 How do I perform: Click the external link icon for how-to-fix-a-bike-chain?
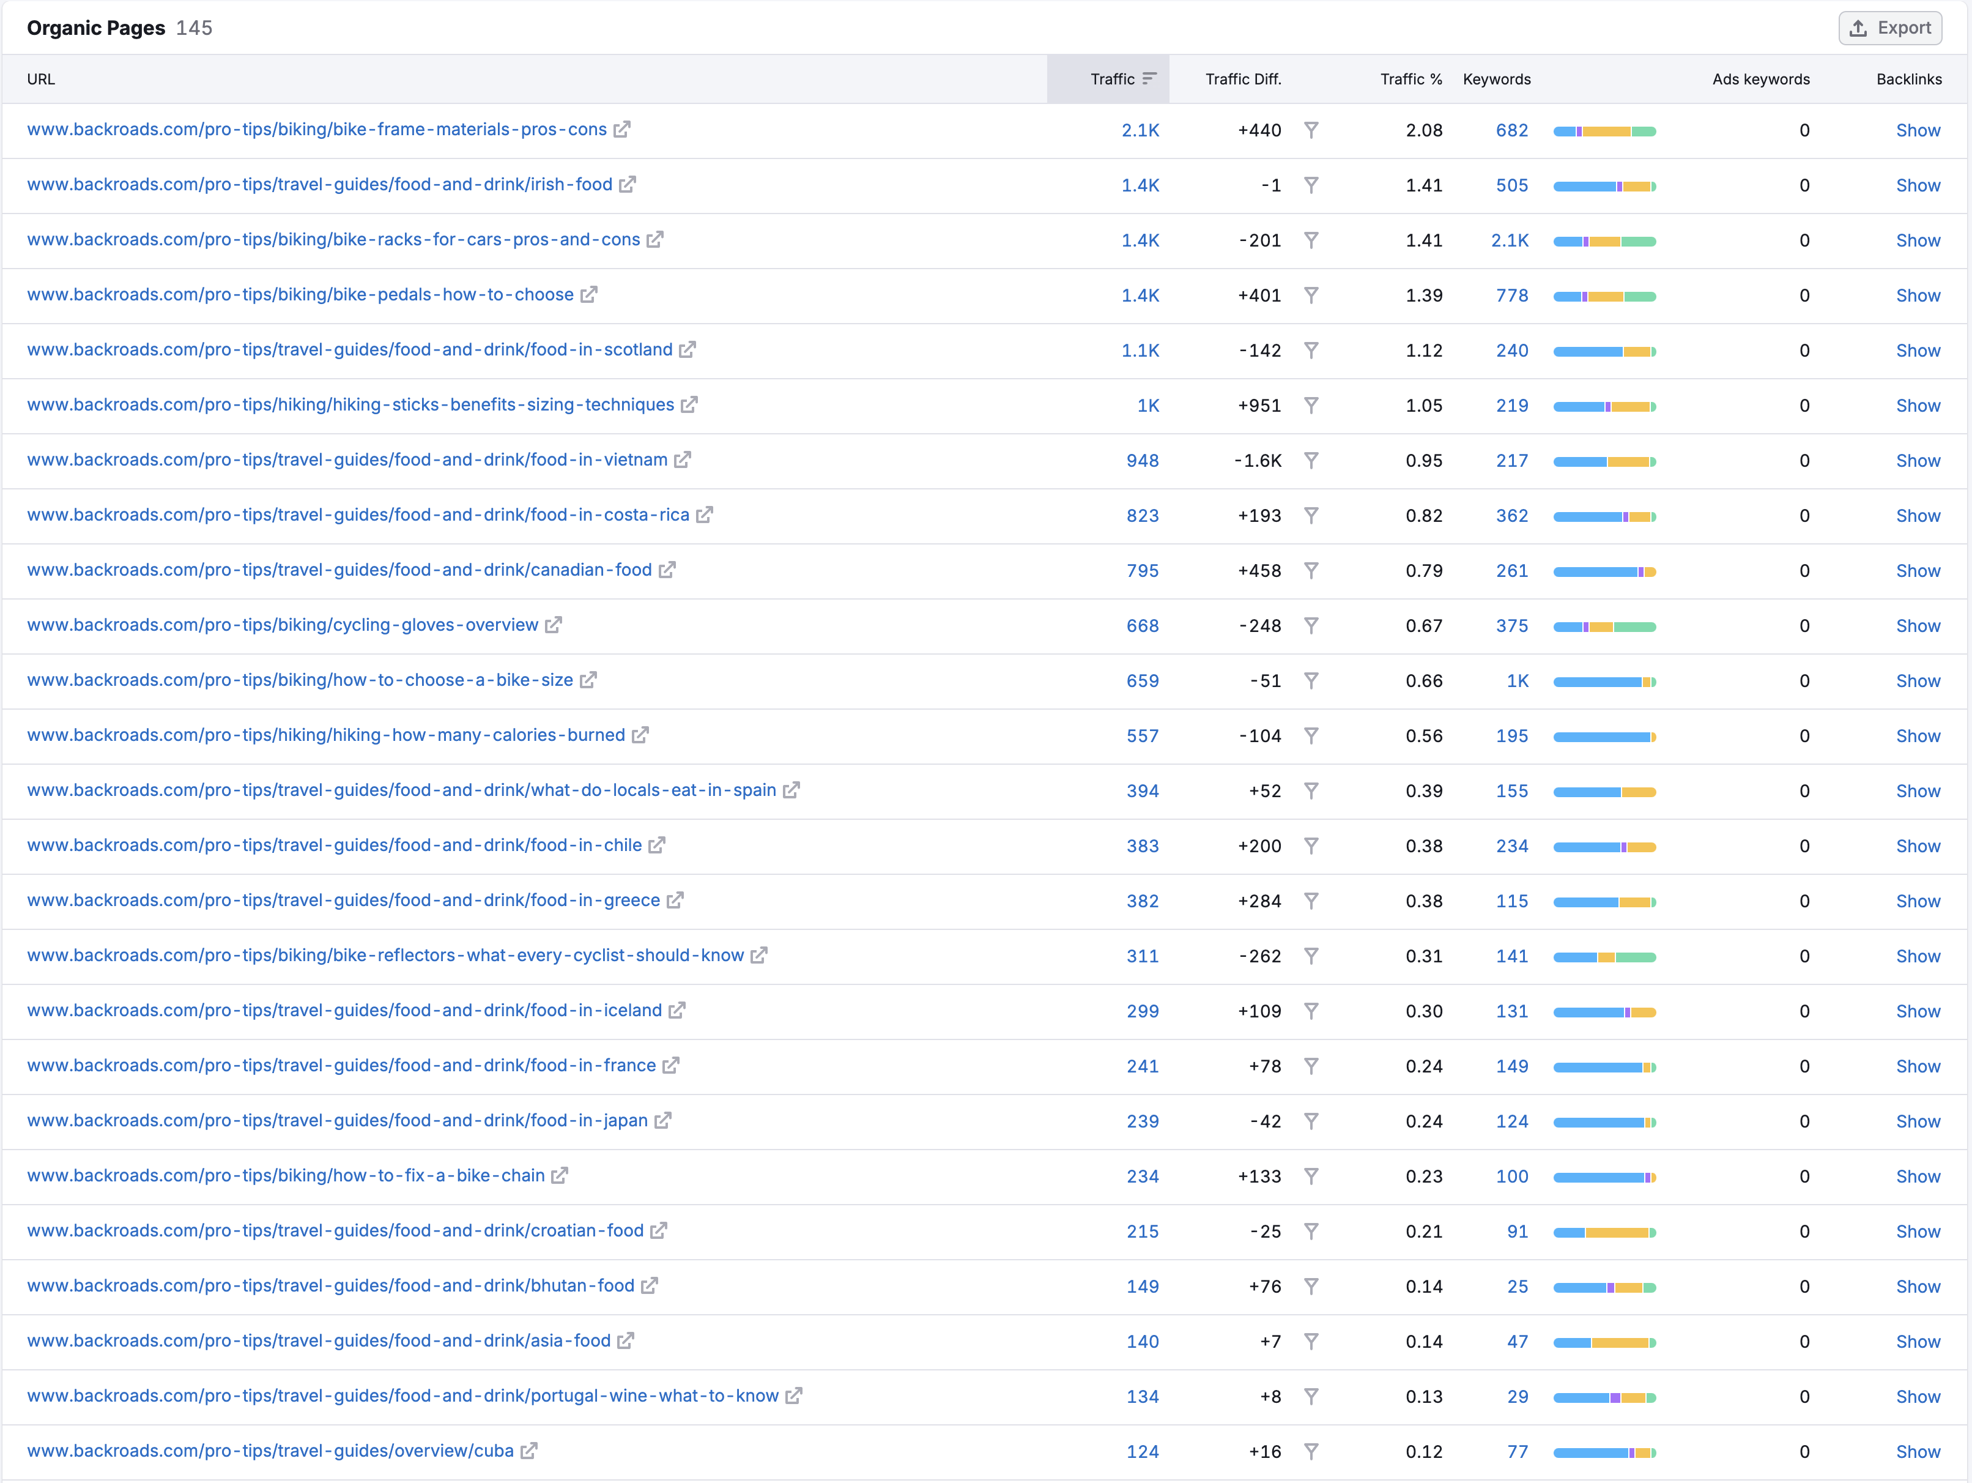(559, 1176)
